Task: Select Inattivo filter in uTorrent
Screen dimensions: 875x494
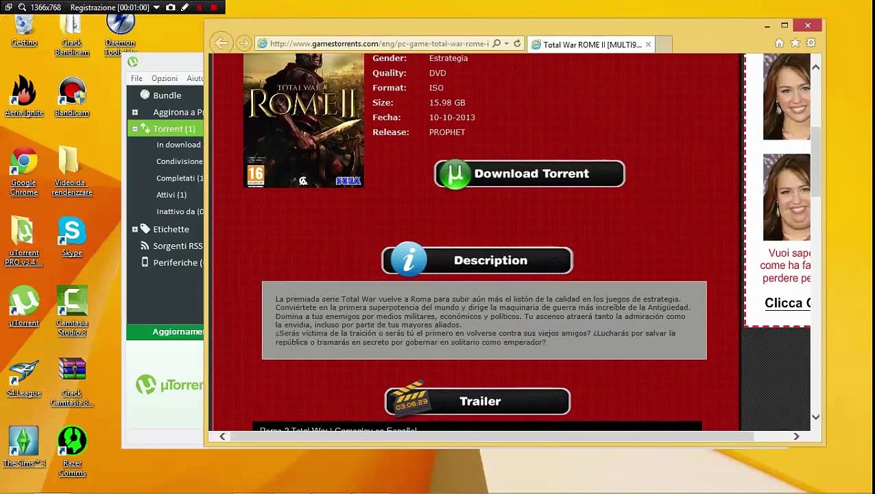Action: point(180,211)
